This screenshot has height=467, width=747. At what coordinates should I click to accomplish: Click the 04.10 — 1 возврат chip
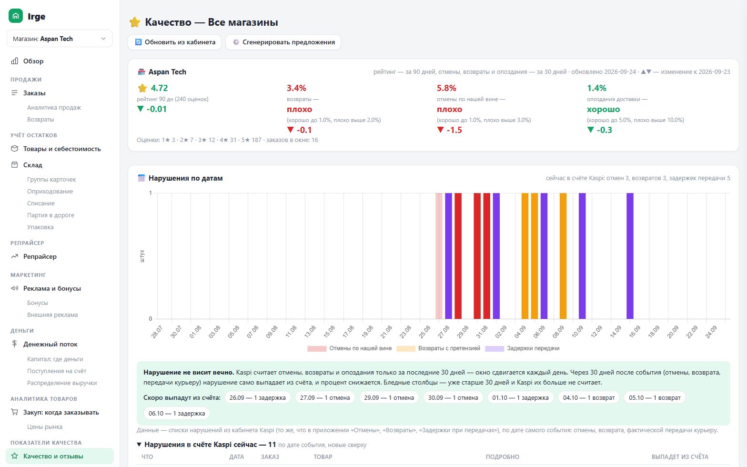[589, 398]
